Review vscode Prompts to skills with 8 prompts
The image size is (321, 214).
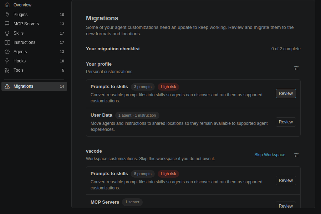(x=286, y=180)
